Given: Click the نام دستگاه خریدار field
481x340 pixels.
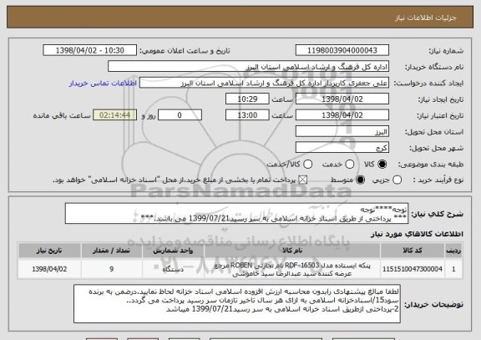Looking at the screenshot, I should point(249,67).
